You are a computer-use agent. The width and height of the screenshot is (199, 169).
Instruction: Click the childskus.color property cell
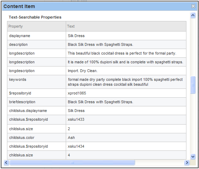click(x=37, y=138)
